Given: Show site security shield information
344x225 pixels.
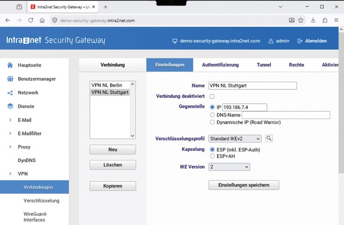Looking at the screenshot, I should 55,20.
